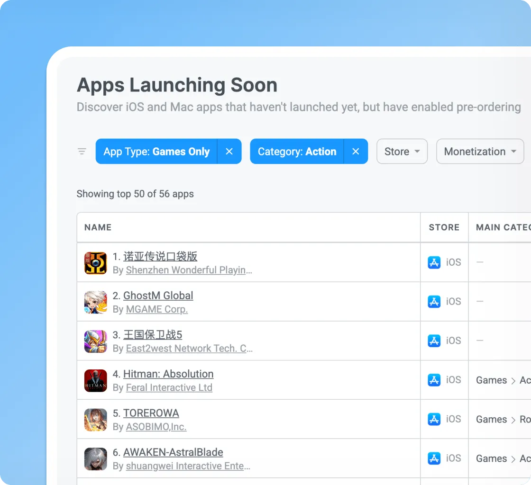Image resolution: width=531 pixels, height=485 pixels.
Task: Click the Apps Launching Soon heading
Action: click(x=177, y=85)
